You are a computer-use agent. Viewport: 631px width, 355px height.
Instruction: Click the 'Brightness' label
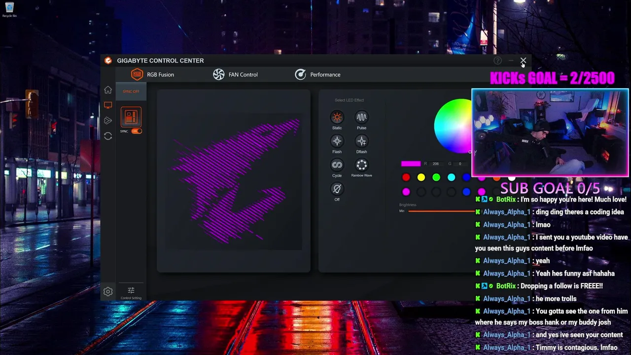tap(408, 205)
